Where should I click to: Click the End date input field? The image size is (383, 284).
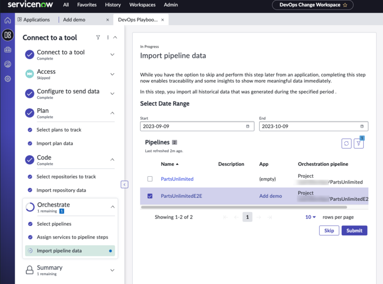(314, 127)
